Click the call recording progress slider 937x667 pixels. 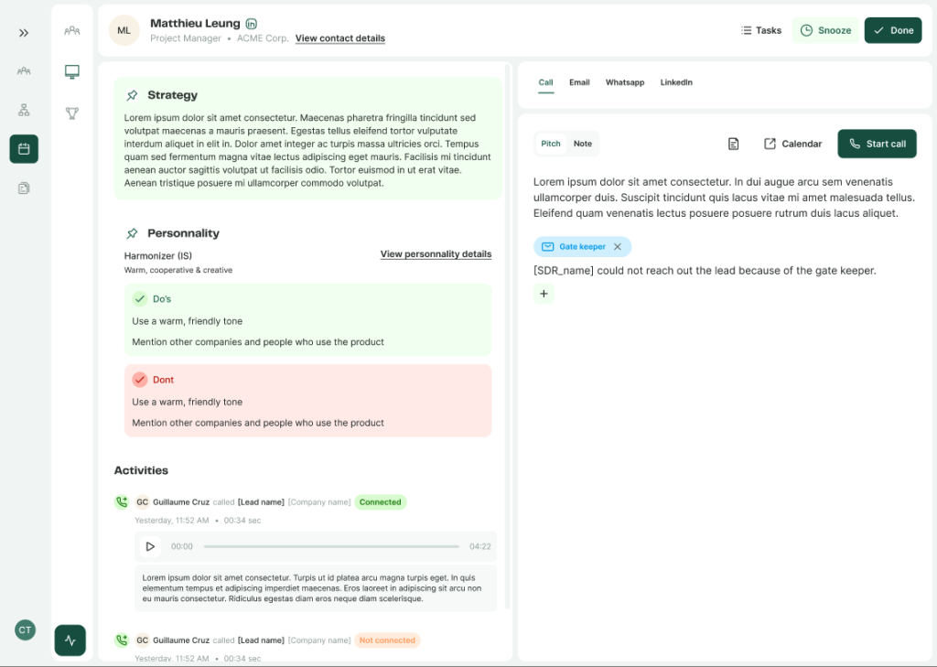pyautogui.click(x=332, y=546)
